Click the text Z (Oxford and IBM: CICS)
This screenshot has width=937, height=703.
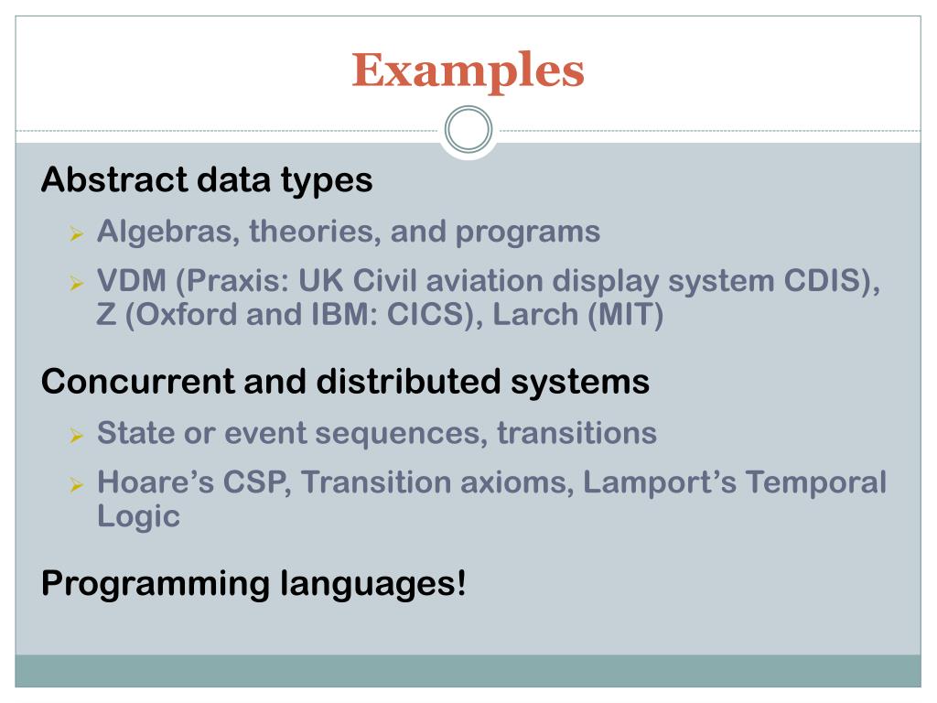pos(285,315)
